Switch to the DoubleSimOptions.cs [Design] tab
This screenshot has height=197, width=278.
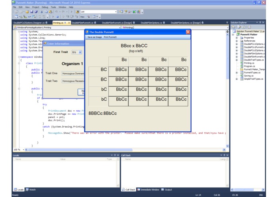187,23
